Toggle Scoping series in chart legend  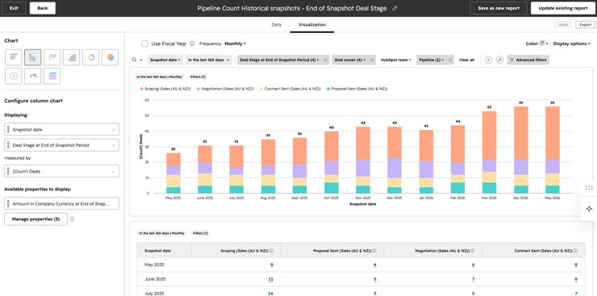tap(166, 89)
